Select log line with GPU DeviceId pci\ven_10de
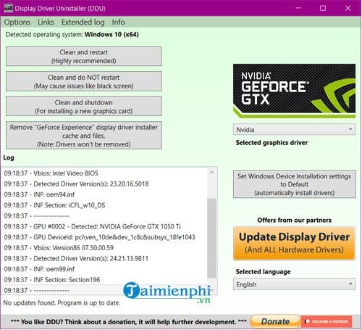 coord(99,237)
